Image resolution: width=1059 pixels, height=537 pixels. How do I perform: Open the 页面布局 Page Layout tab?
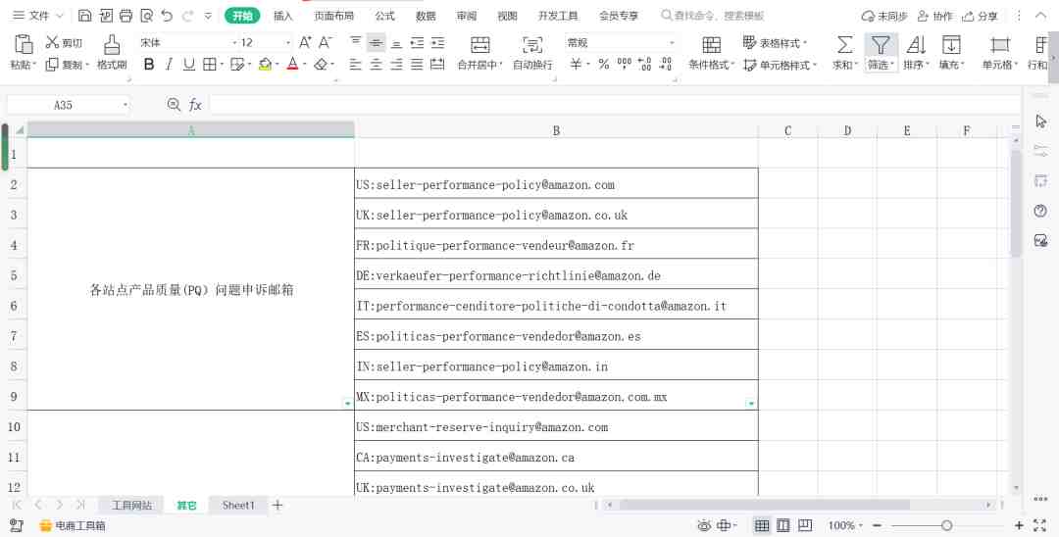pyautogui.click(x=333, y=16)
